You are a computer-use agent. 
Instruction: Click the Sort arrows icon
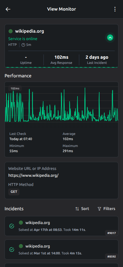tap(77, 209)
